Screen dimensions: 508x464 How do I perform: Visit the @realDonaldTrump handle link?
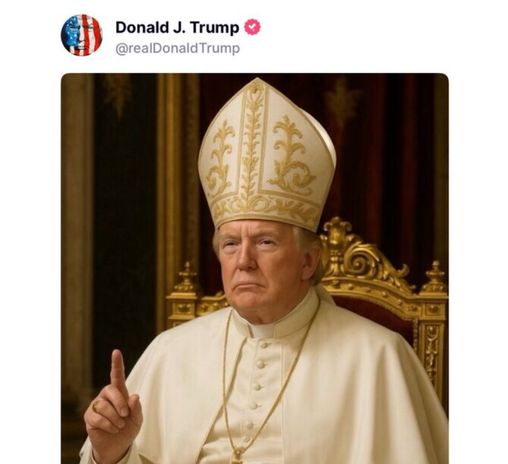click(178, 49)
